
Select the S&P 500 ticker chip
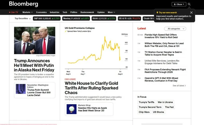(x=47, y=18)
